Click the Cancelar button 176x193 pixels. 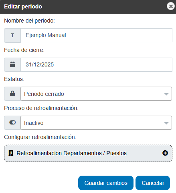click(x=153, y=183)
